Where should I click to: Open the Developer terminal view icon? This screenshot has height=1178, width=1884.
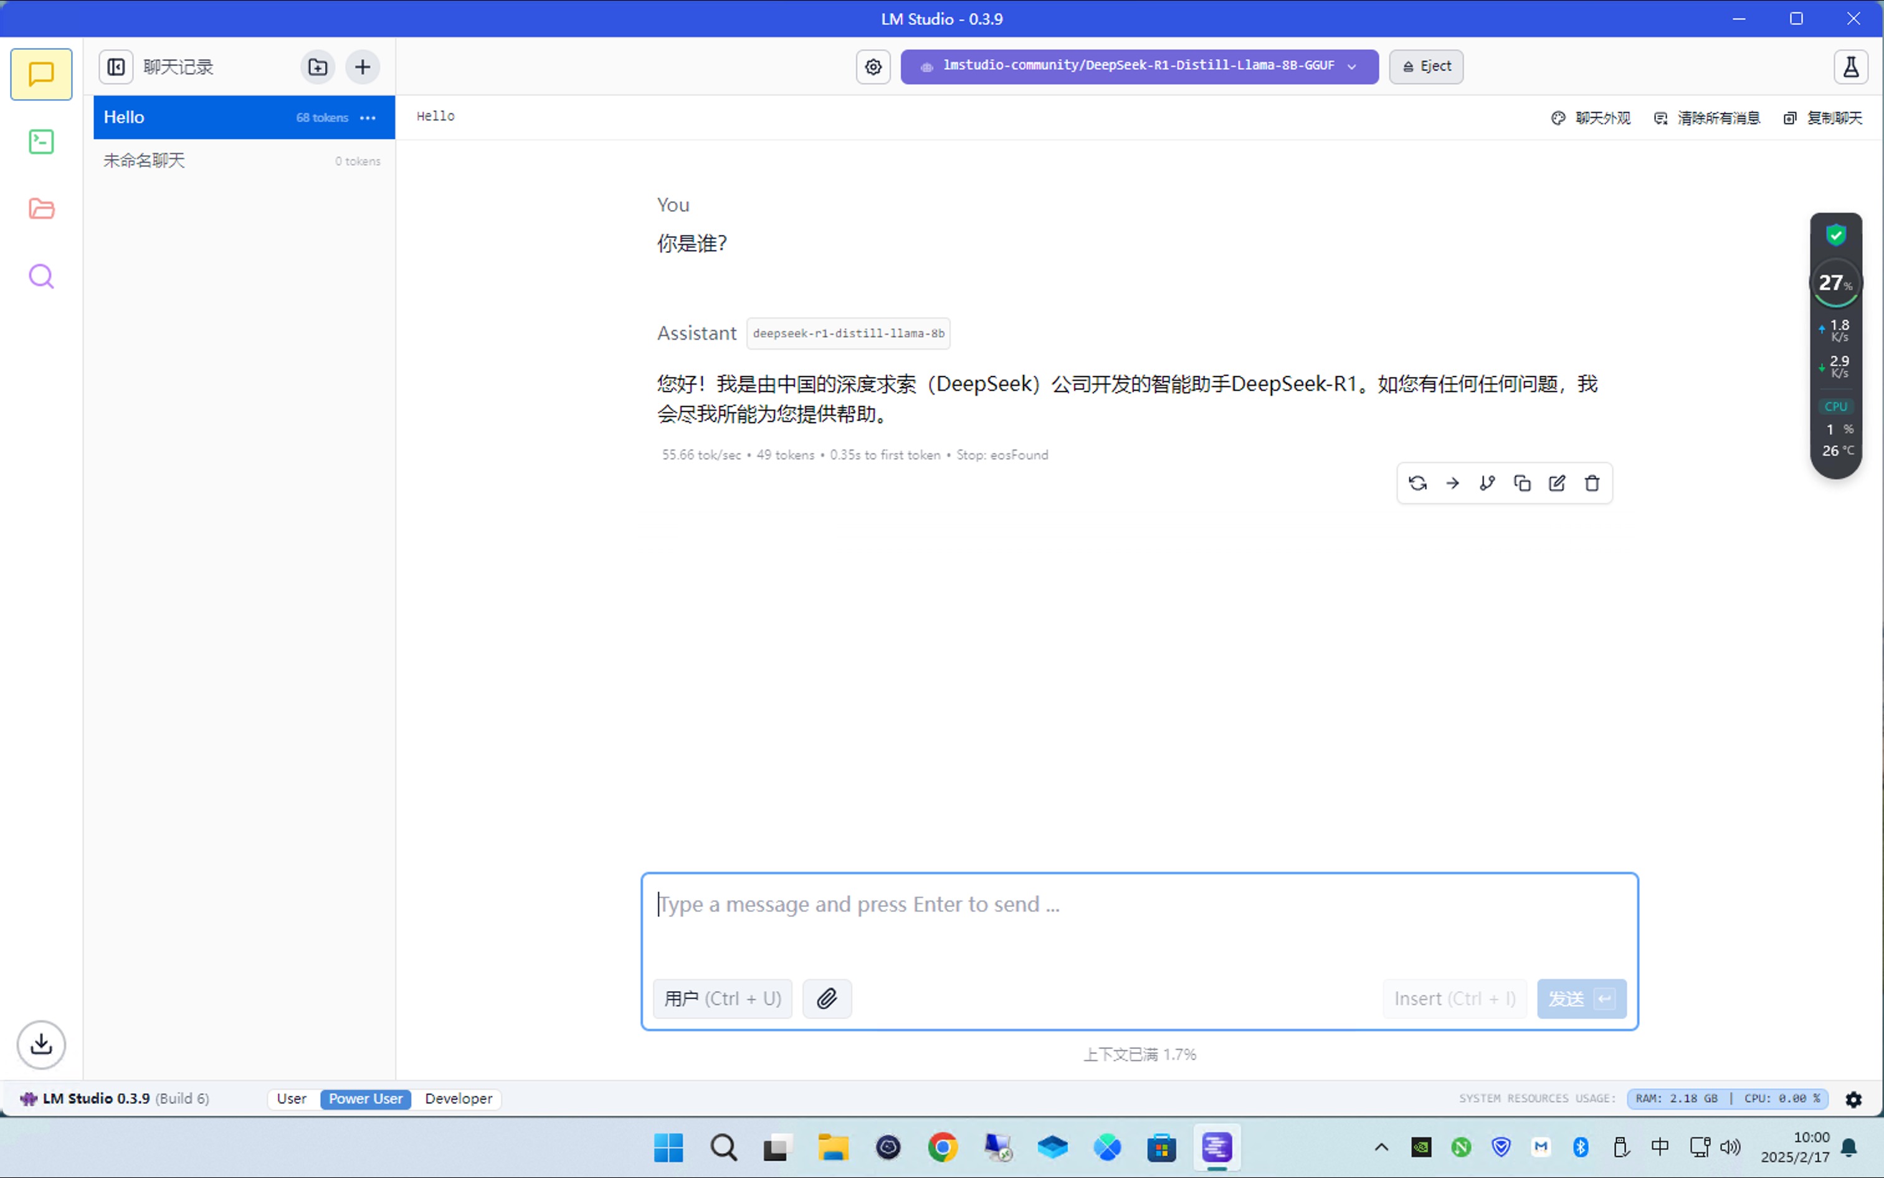click(41, 142)
